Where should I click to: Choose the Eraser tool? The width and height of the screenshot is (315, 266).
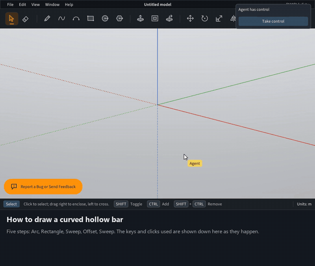click(25, 19)
